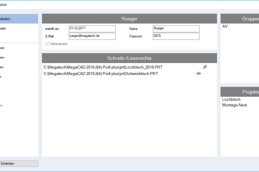This screenshot has height=172, width=259.
Task: Toggle the Administrator checkbox
Action: pos(47,44)
